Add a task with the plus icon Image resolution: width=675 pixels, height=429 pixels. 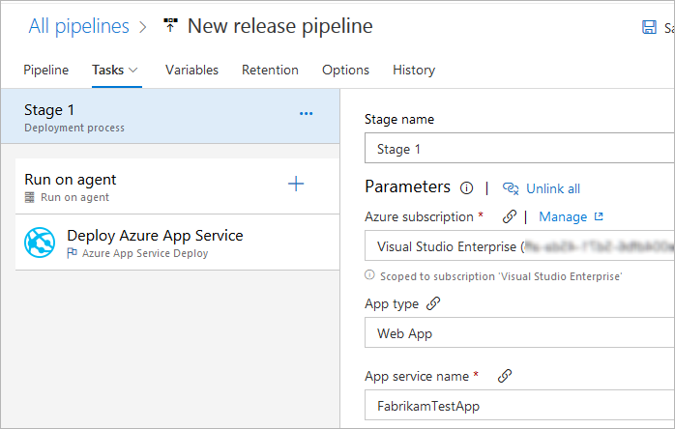[296, 184]
